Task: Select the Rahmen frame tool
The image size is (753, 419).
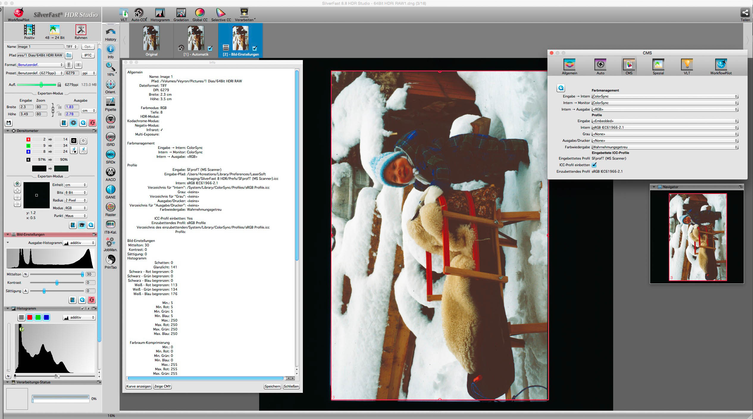Action: 81,30
